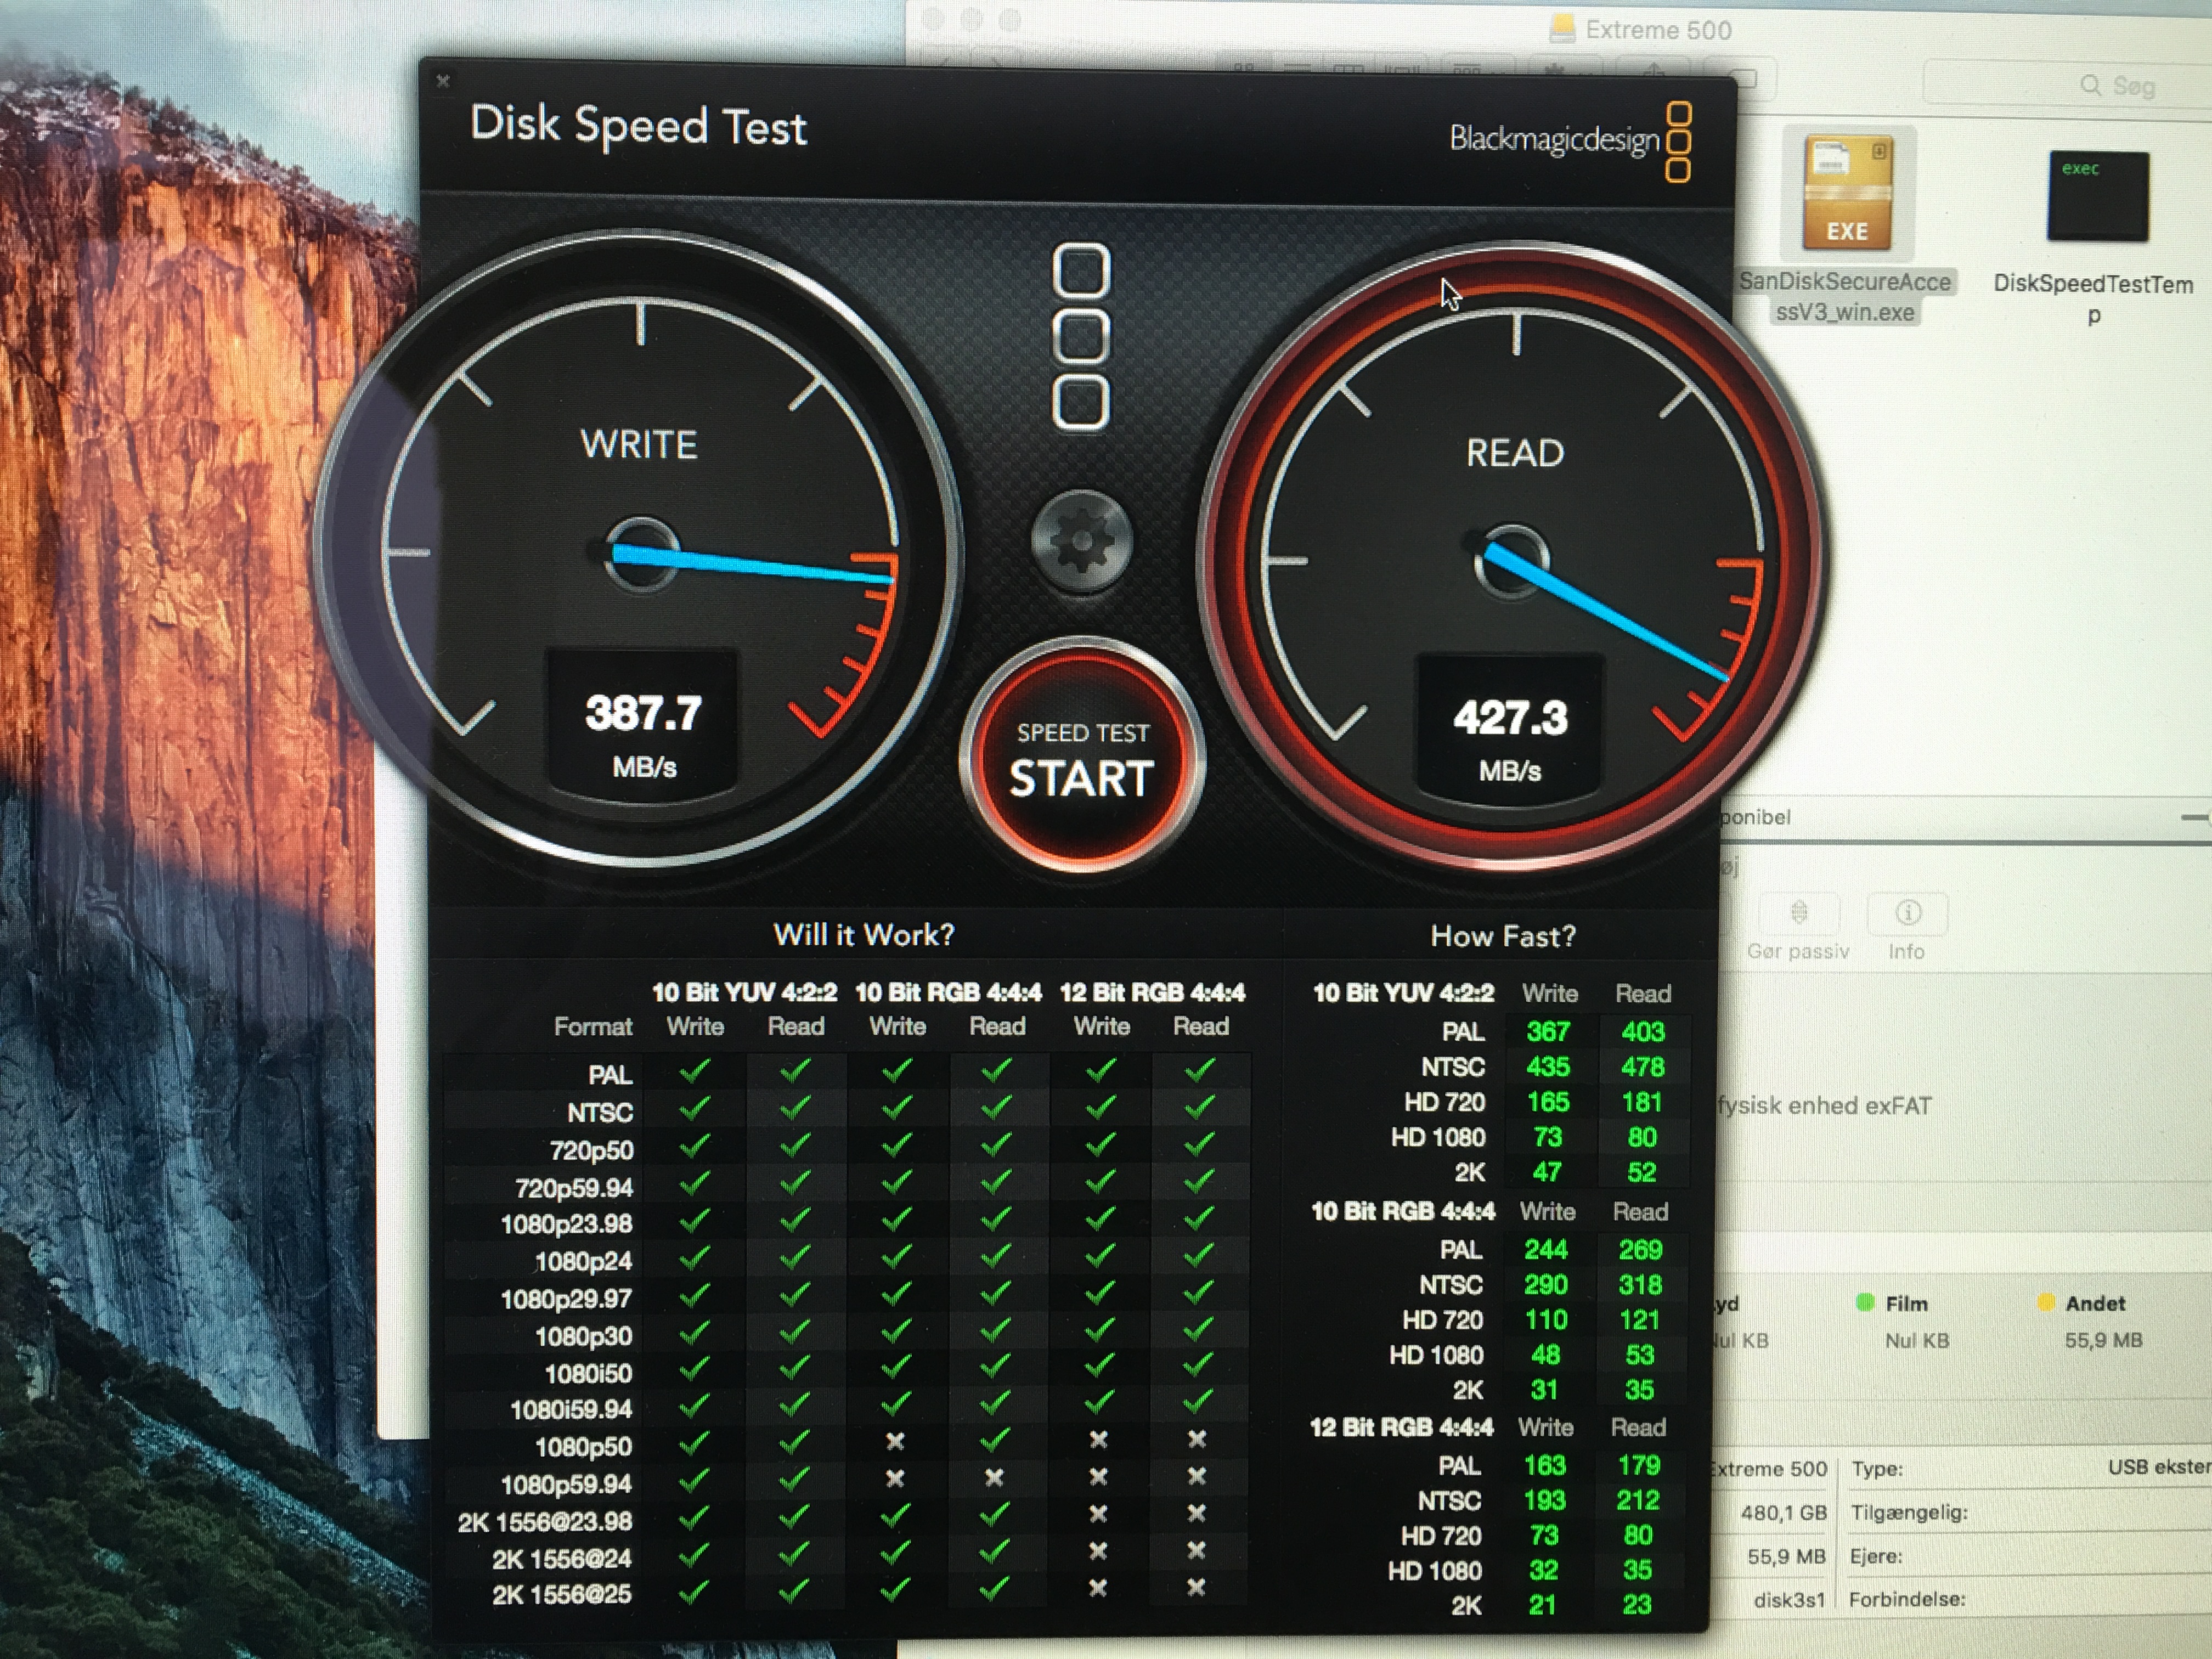The height and width of the screenshot is (1659, 2212).
Task: Click the yellow Andet legend dot in Disk Utility
Action: pos(2046,1302)
